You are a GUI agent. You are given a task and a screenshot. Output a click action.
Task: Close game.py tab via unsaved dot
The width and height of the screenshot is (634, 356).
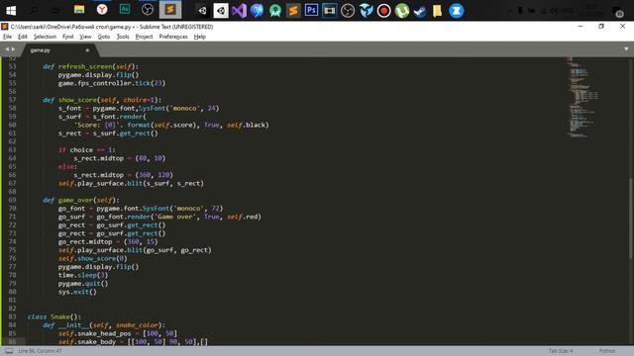pos(87,50)
